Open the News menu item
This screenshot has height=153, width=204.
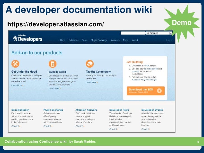coord(126,40)
